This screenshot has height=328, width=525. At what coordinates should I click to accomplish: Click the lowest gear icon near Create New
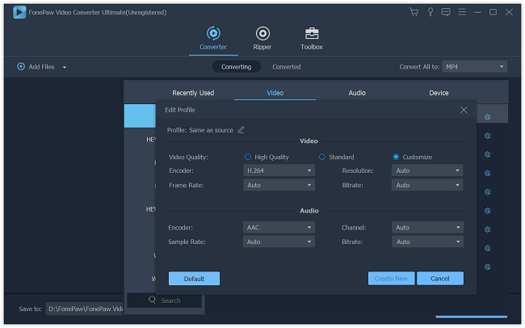488,267
